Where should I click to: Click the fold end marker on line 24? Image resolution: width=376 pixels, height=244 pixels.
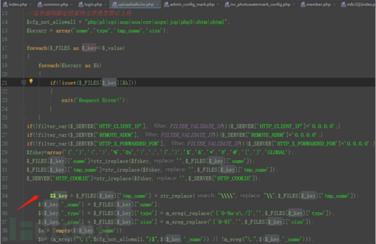(23, 109)
